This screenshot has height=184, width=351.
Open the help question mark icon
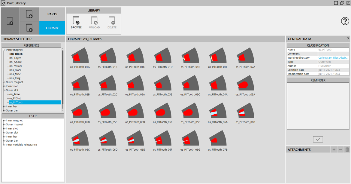345,21
